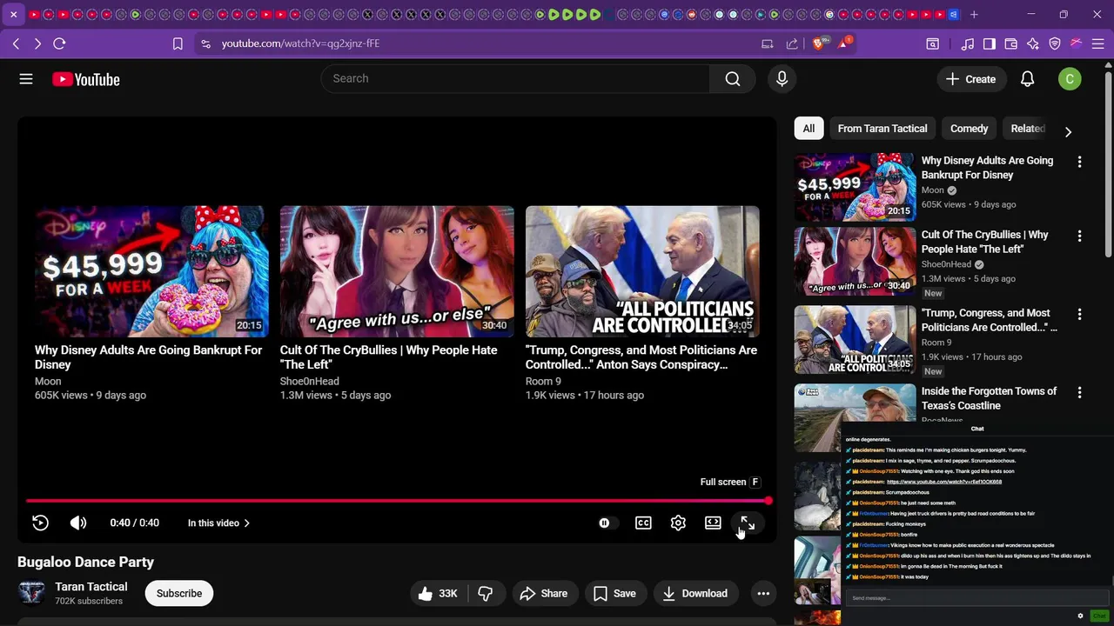This screenshot has height=626, width=1114.
Task: Open the Taran Tactical channel avatar
Action: pyautogui.click(x=31, y=593)
